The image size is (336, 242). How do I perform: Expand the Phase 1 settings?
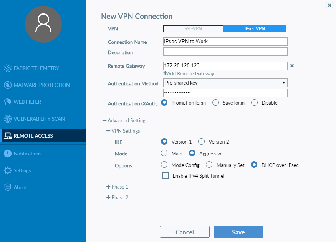click(x=118, y=187)
